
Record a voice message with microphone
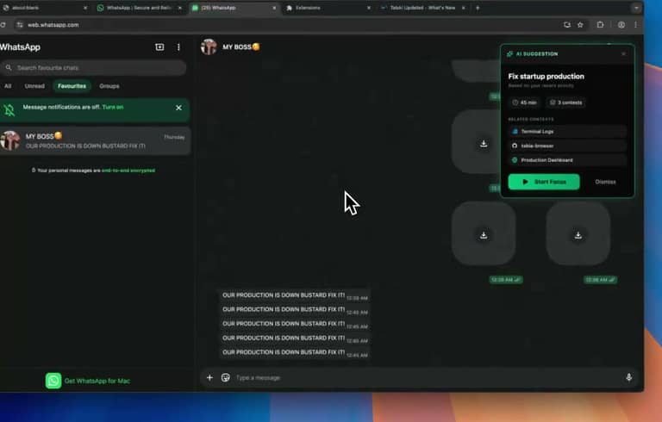pos(628,377)
